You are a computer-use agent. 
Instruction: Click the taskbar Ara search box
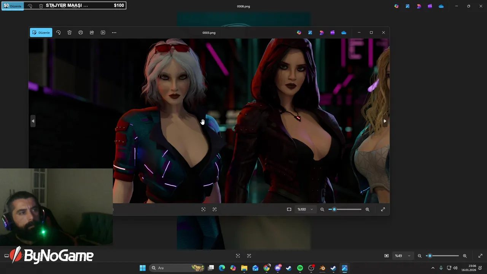177,268
